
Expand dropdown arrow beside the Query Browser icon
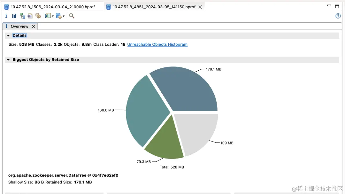[64, 16]
